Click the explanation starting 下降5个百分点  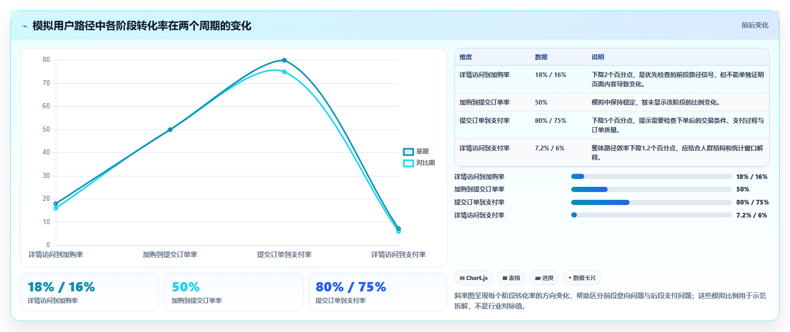(x=677, y=125)
